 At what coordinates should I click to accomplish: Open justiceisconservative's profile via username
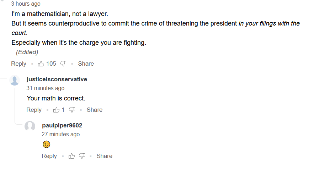57,79
